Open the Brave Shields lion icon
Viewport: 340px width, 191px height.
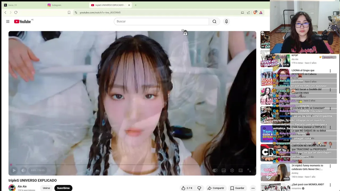(255, 12)
